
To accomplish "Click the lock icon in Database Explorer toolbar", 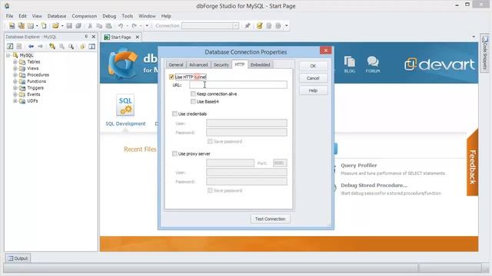I will [x=82, y=46].
